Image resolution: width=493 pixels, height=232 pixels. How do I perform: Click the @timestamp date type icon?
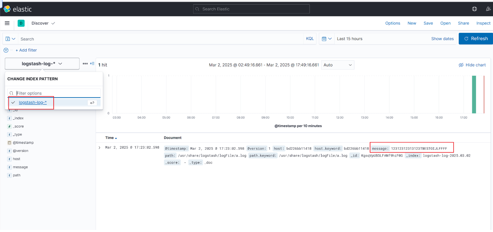9,143
